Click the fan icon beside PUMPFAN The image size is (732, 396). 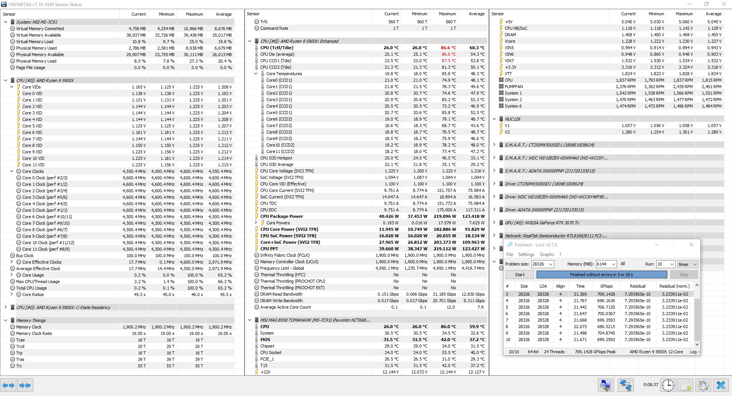point(501,87)
